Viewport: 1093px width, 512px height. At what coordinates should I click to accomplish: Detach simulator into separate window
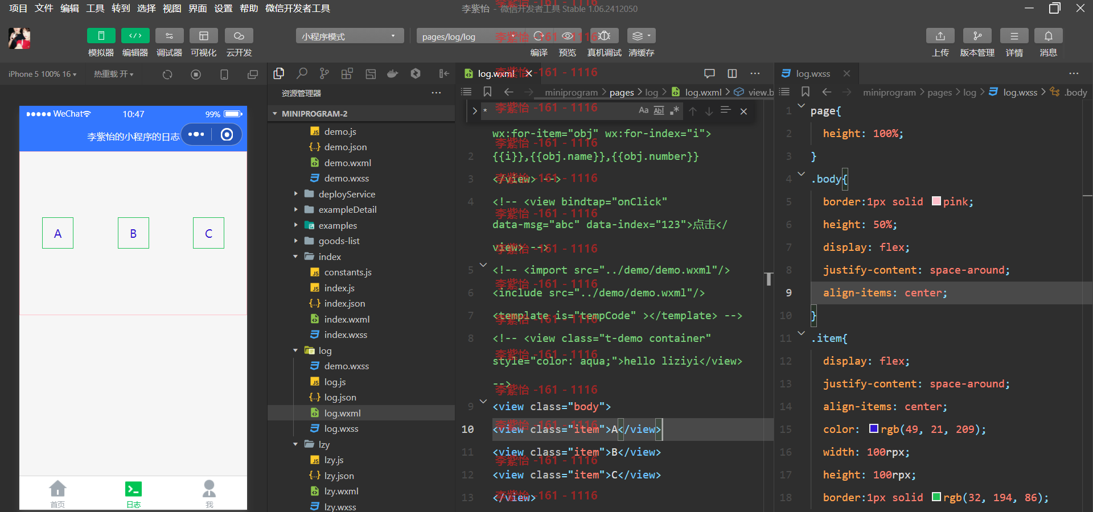pyautogui.click(x=253, y=75)
